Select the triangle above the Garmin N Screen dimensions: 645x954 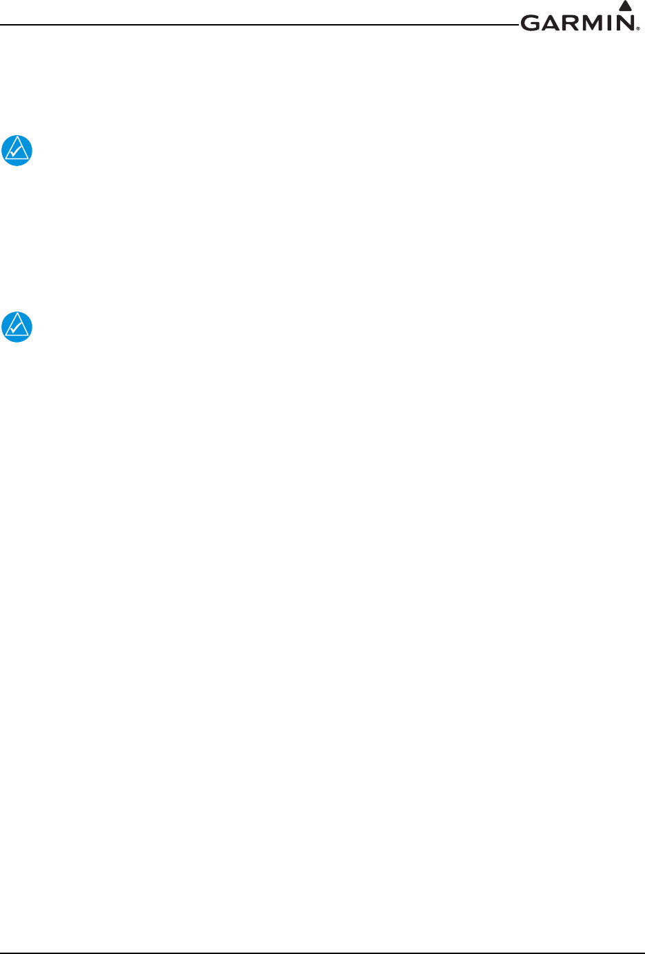(x=626, y=7)
